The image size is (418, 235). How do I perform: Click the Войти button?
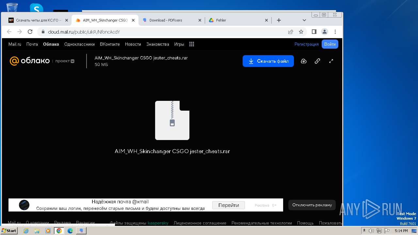(330, 44)
